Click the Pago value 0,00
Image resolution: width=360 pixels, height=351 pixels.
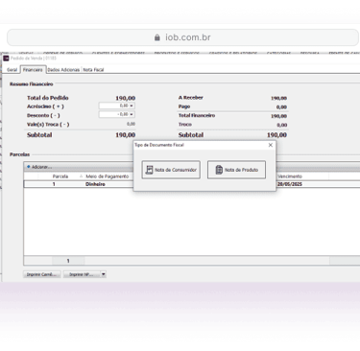click(x=281, y=107)
